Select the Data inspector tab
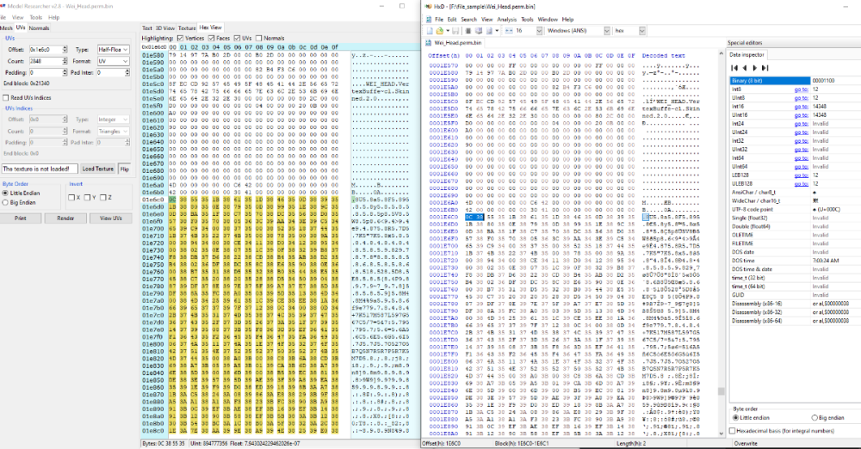The height and width of the screenshot is (449, 861). tap(746, 55)
